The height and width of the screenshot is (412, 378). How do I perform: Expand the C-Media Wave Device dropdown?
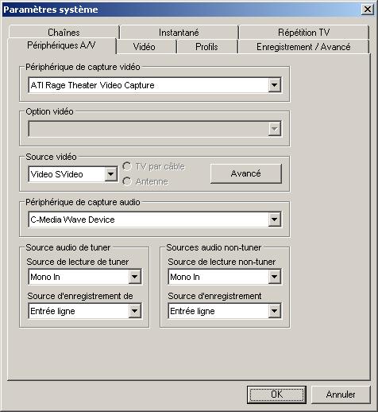[274, 220]
